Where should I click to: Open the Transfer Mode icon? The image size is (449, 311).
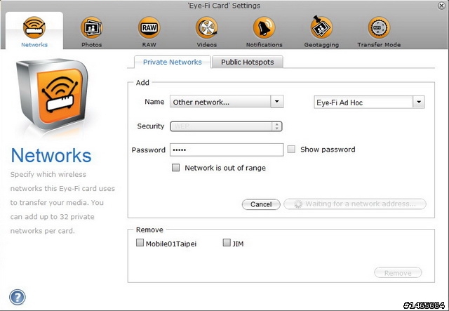(379, 28)
